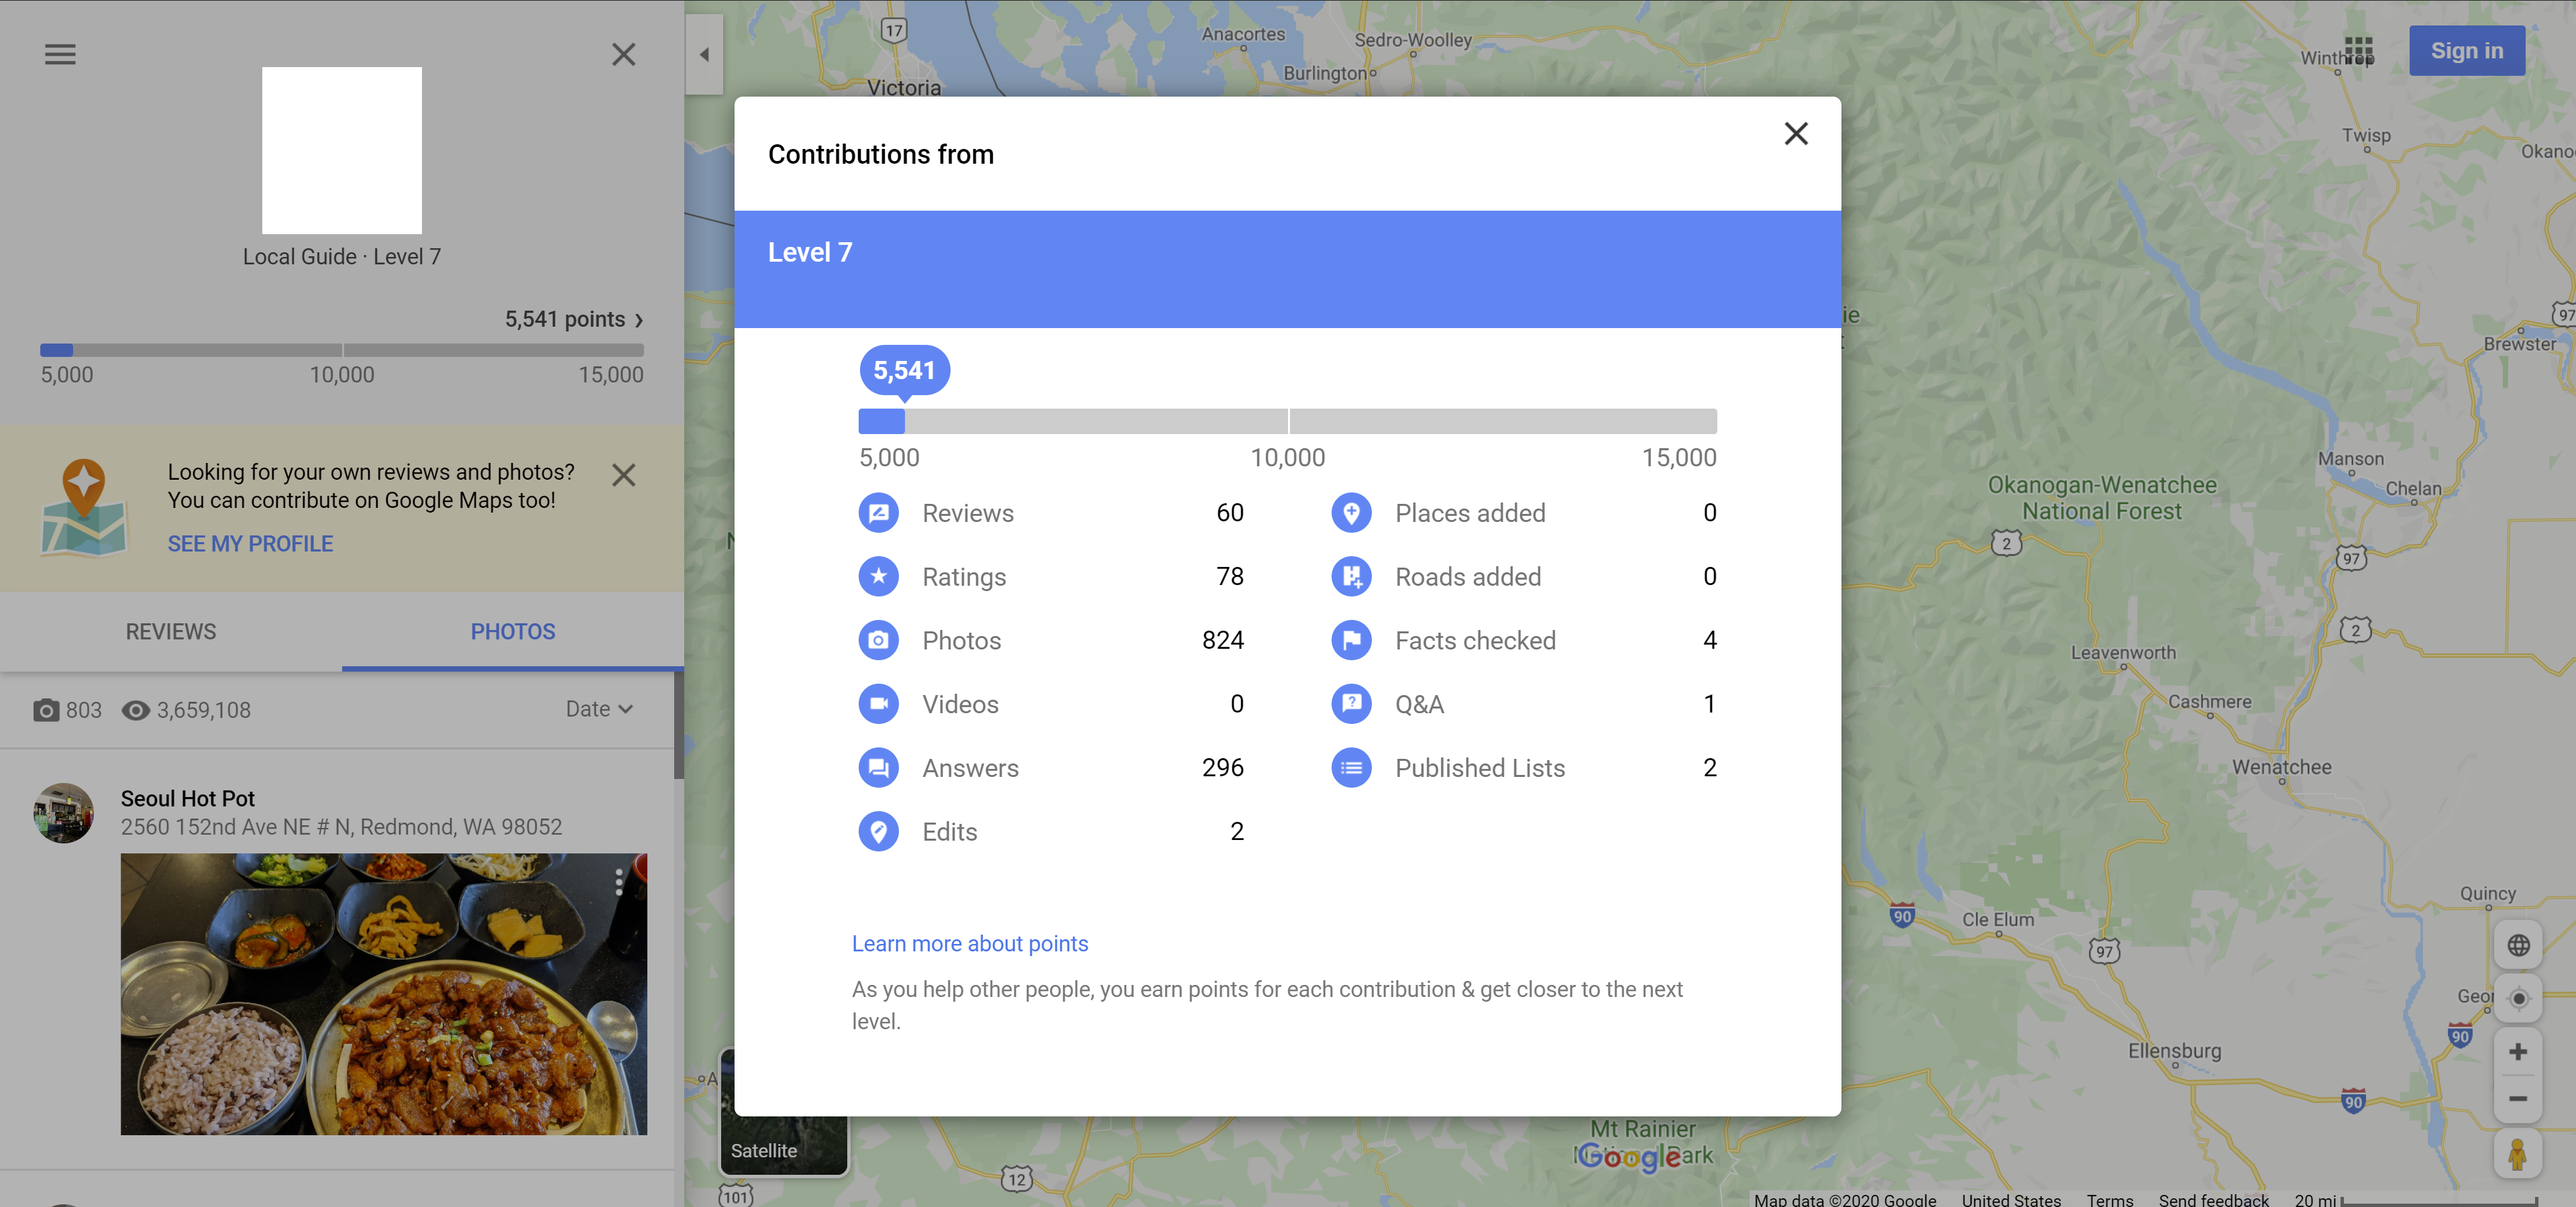Click the Sign in button
This screenshot has width=2576, height=1207.
[x=2466, y=51]
